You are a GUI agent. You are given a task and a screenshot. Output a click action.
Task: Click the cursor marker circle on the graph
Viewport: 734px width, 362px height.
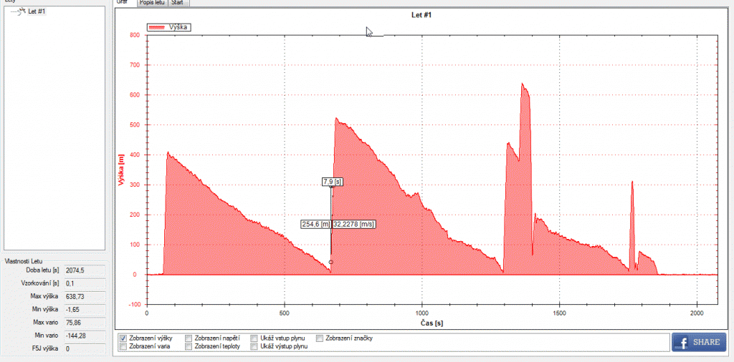330,263
